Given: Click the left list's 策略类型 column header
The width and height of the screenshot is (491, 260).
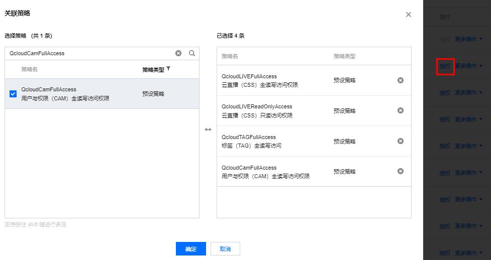Looking at the screenshot, I should (x=153, y=70).
